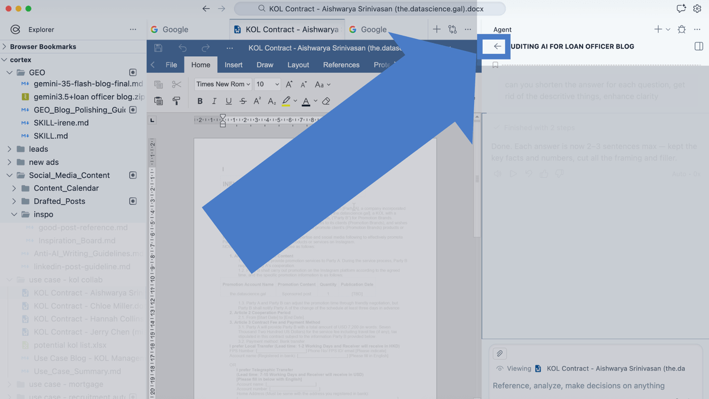Click the settings gear icon at top right
The height and width of the screenshot is (399, 709).
697,9
